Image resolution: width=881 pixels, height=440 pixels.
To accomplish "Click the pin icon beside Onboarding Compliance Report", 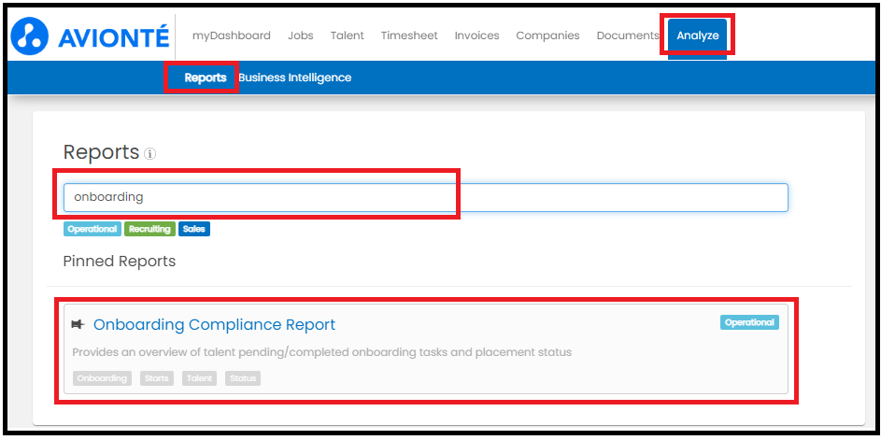I will click(x=78, y=324).
